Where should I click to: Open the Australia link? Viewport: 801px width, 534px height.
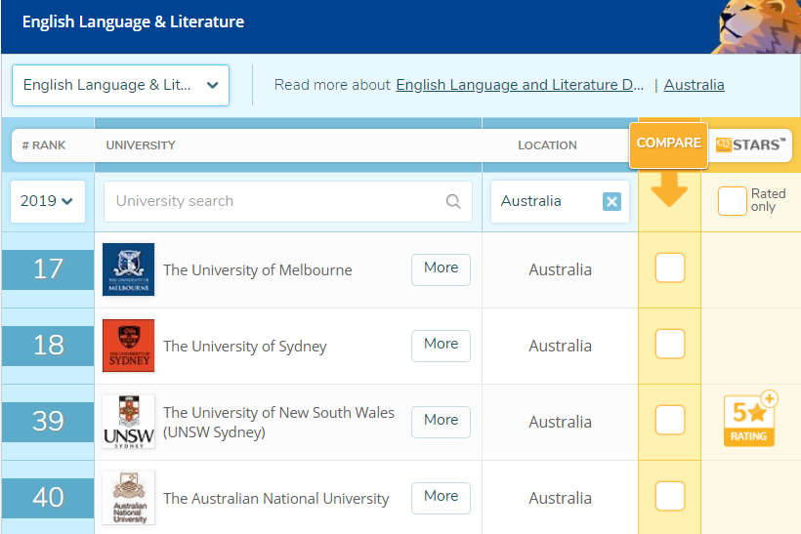point(694,85)
